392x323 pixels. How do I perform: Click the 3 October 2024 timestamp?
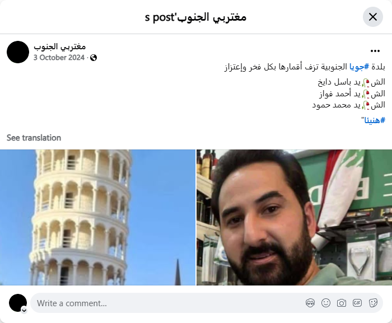pos(59,58)
